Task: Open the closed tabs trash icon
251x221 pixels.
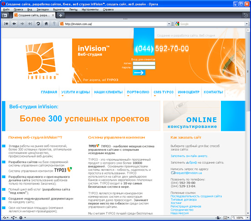Action: (246, 15)
